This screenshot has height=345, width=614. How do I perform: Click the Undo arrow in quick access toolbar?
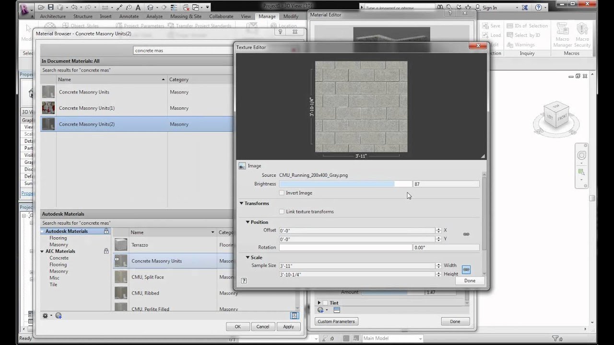tap(74, 8)
